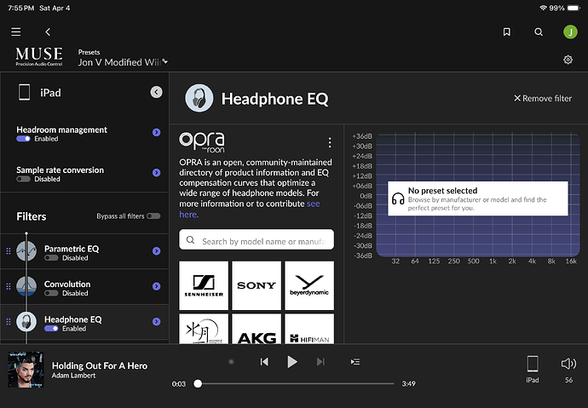The width and height of the screenshot is (588, 408).
Task: Choose the Sennheiser manufacturer tile
Action: tap(204, 286)
